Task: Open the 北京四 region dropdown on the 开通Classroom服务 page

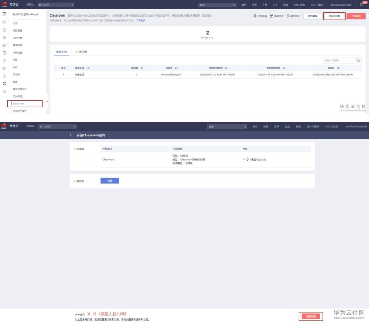Action: [x=58, y=127]
